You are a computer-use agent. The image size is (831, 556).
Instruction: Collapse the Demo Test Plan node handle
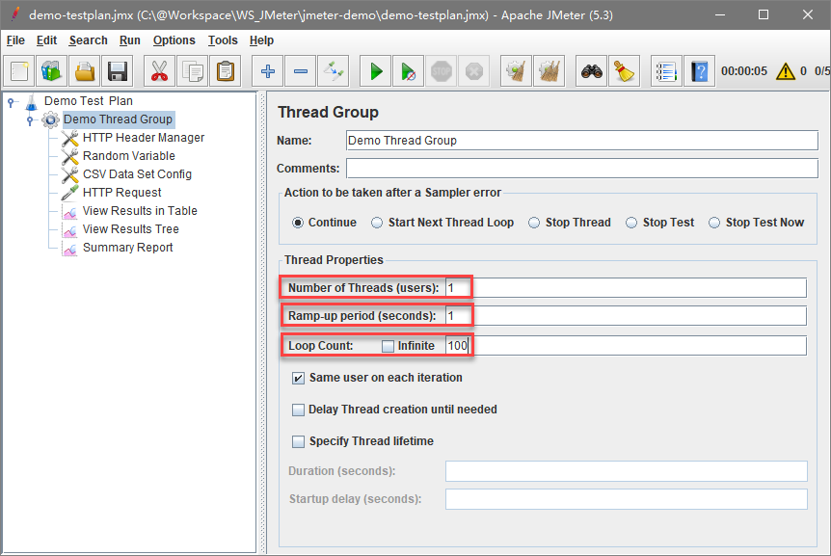(x=11, y=102)
